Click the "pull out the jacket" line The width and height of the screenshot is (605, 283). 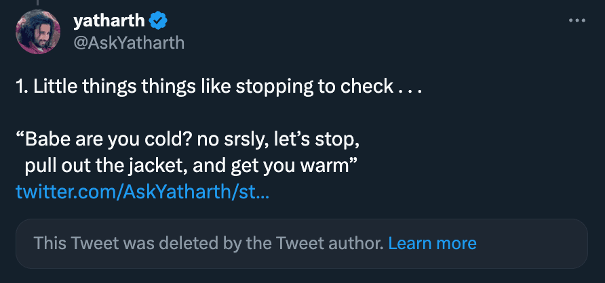[x=191, y=167]
